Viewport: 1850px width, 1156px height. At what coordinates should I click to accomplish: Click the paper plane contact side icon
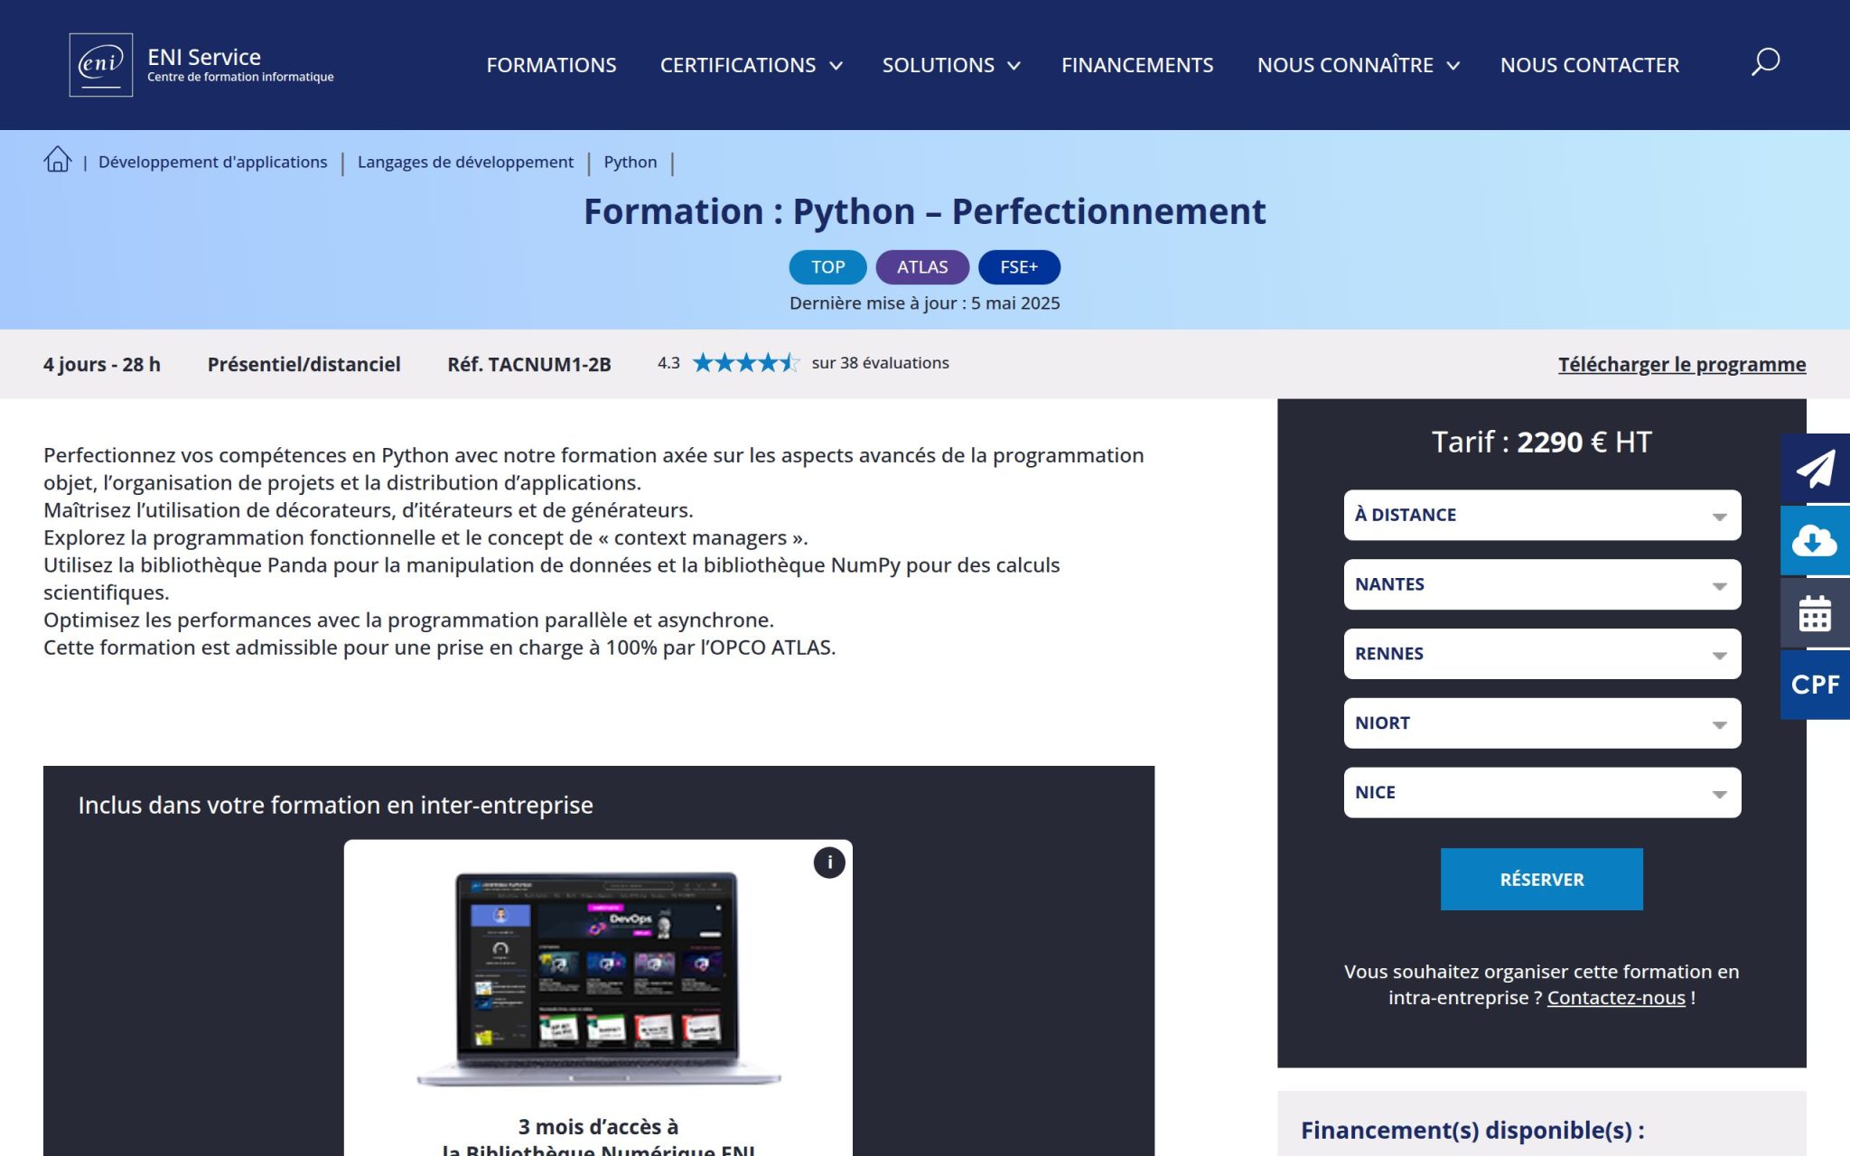point(1815,468)
